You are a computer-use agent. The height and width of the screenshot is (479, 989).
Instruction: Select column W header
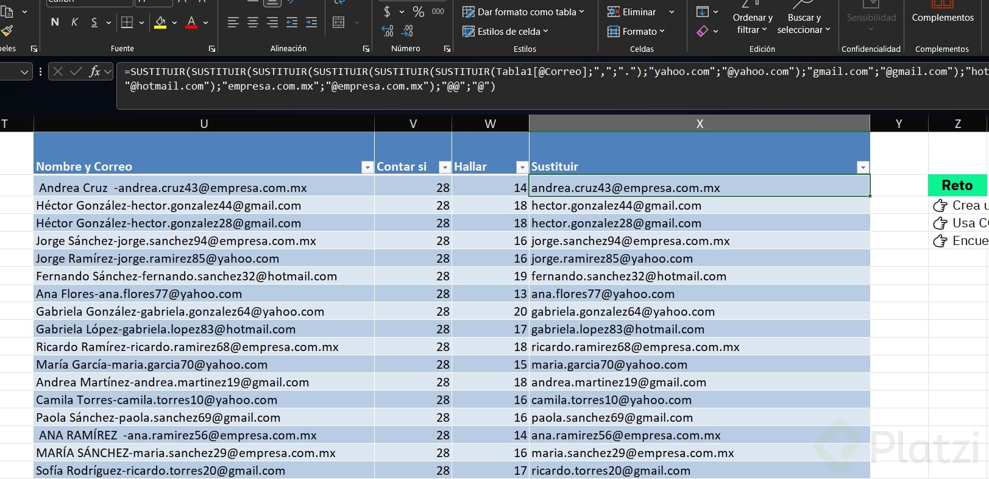click(x=491, y=124)
